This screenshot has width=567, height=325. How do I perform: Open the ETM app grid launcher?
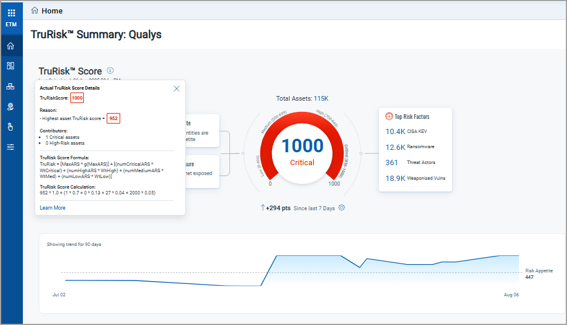click(11, 13)
